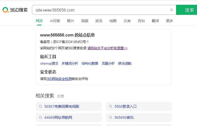The height and width of the screenshot is (126, 197).
Task: Click the 反馈 link beside 相关搜索
Action: [x=61, y=96]
